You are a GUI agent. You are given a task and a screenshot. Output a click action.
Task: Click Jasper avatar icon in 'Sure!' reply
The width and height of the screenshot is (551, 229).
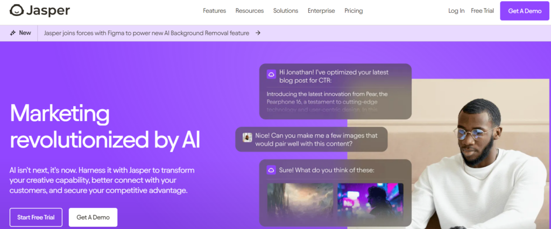coord(271,170)
